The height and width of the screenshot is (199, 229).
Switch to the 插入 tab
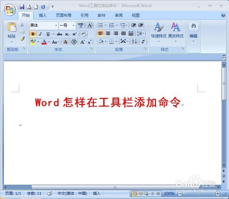pos(43,15)
